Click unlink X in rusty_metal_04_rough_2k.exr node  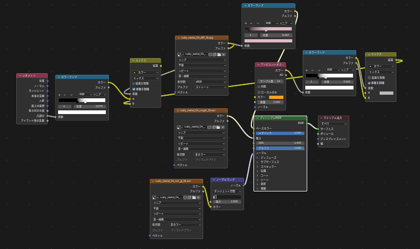click(x=223, y=127)
